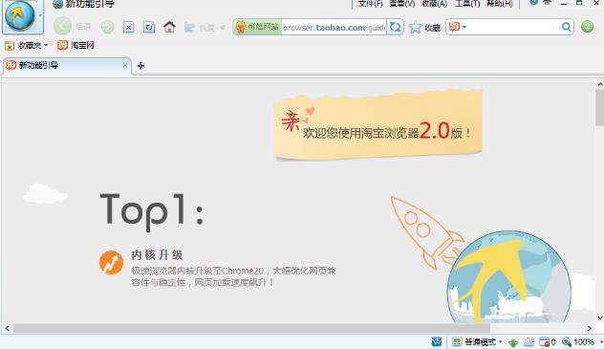Click the rocket and globe illustration
This screenshot has width=604, height=349.
pos(482,260)
